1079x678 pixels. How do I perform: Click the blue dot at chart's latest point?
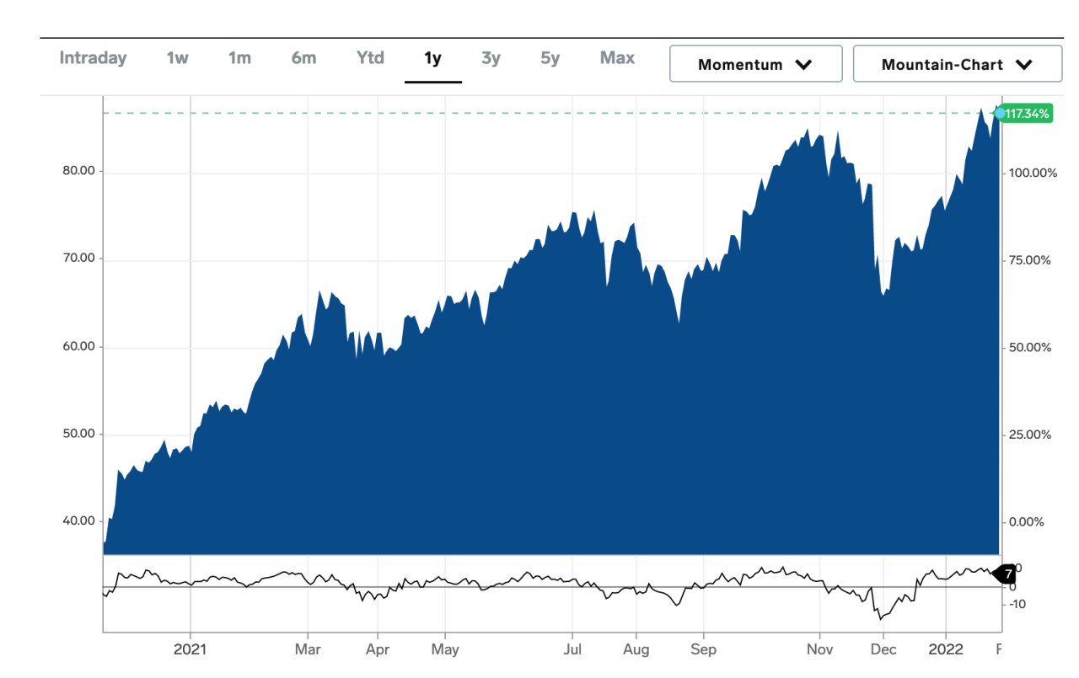1000,114
